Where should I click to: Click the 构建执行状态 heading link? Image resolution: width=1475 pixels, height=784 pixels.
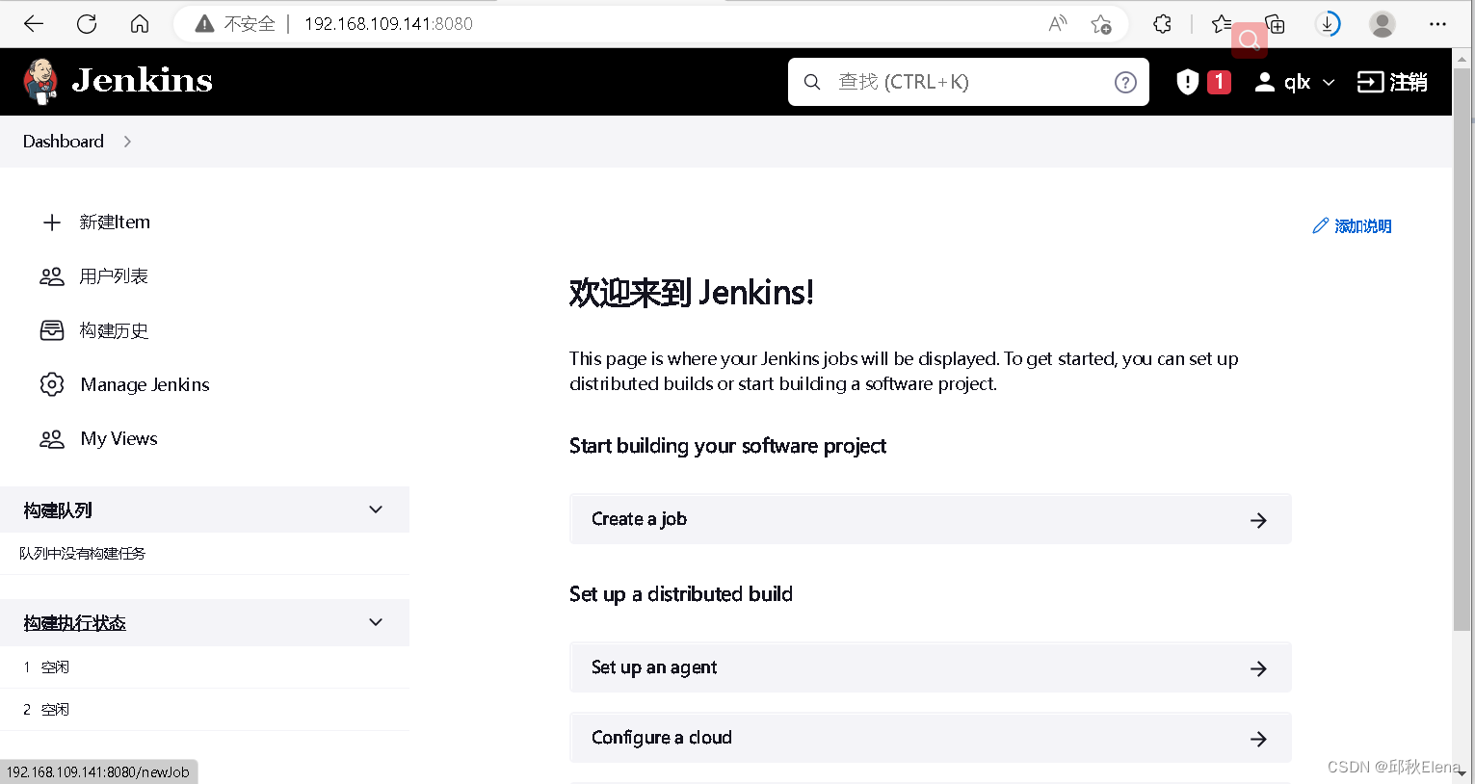click(x=75, y=623)
